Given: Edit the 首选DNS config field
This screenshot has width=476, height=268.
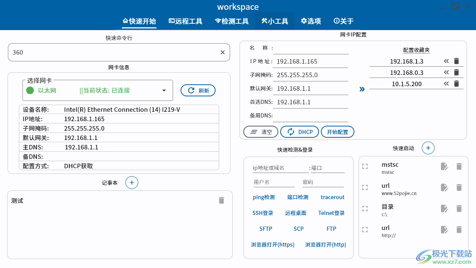Looking at the screenshot, I should click(311, 102).
